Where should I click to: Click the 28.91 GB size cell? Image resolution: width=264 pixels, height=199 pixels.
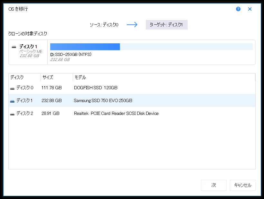(51, 113)
